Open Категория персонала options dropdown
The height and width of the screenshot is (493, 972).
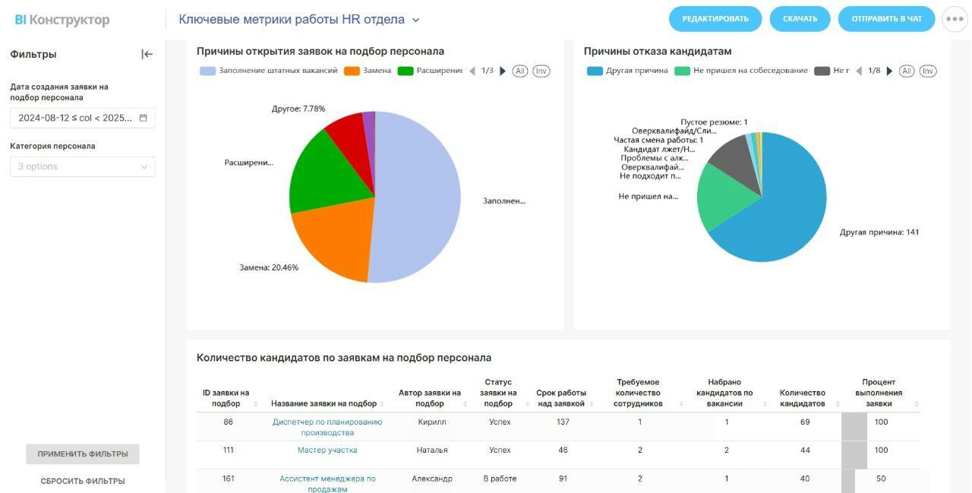(x=83, y=166)
